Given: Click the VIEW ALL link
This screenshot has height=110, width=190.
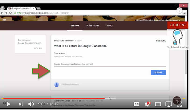Looking at the screenshot, I should [38, 48].
